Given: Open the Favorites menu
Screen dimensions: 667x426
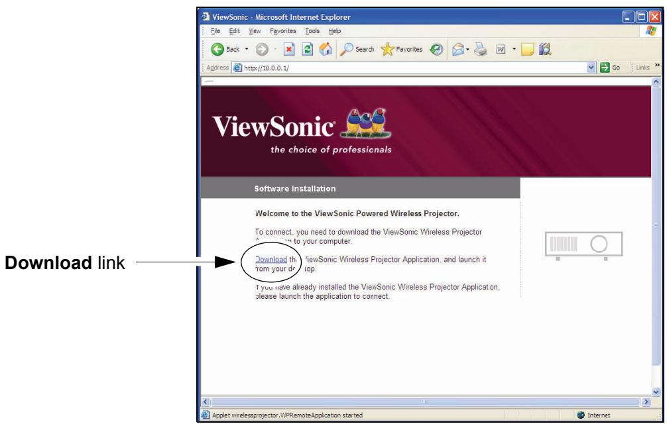Looking at the screenshot, I should tap(283, 31).
